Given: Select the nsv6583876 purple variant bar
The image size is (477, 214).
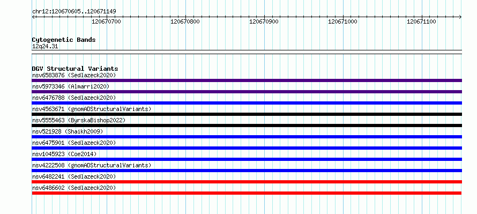Looking at the screenshot, I should point(247,80).
